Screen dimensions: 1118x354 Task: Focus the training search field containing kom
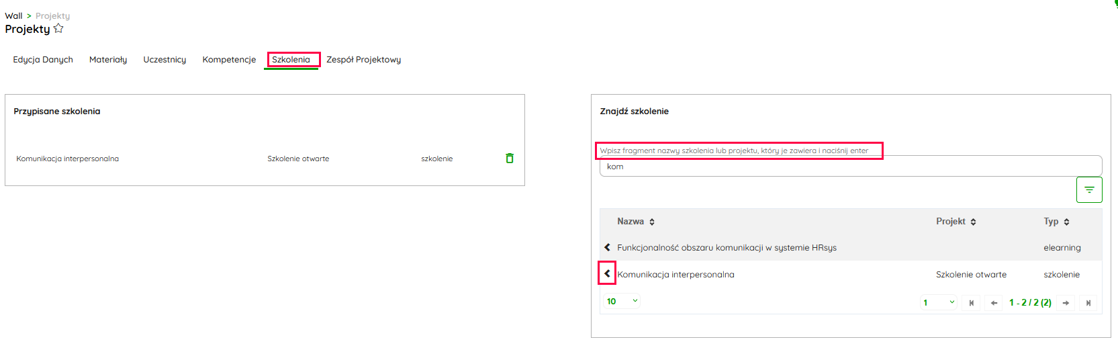point(850,167)
